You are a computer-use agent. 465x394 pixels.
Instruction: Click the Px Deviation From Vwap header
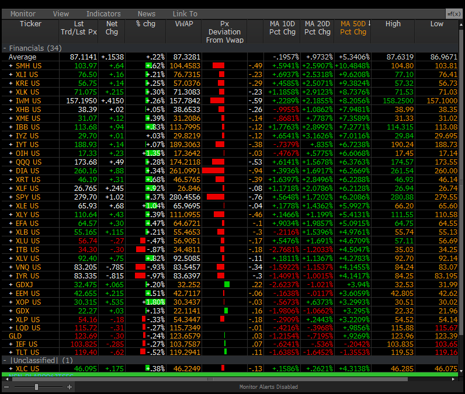click(224, 32)
